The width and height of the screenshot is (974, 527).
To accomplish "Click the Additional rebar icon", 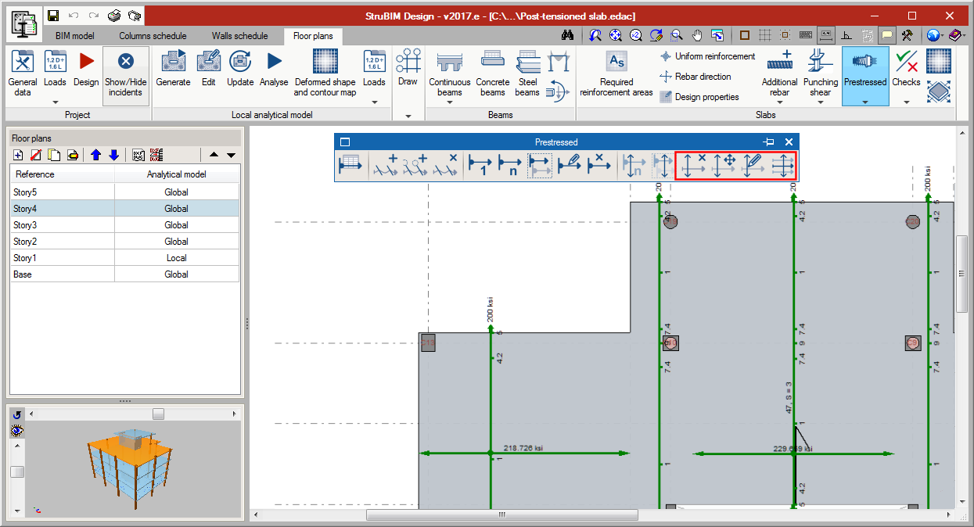I will coord(779,62).
